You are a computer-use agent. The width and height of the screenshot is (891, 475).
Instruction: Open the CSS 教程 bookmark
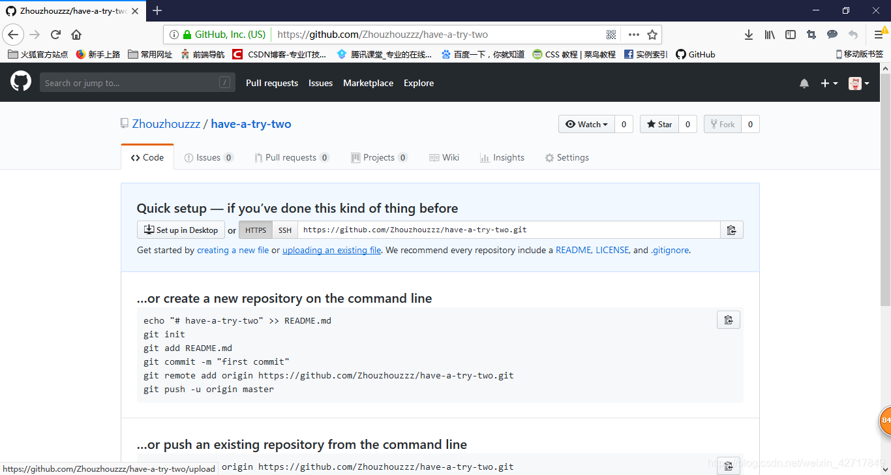(574, 54)
